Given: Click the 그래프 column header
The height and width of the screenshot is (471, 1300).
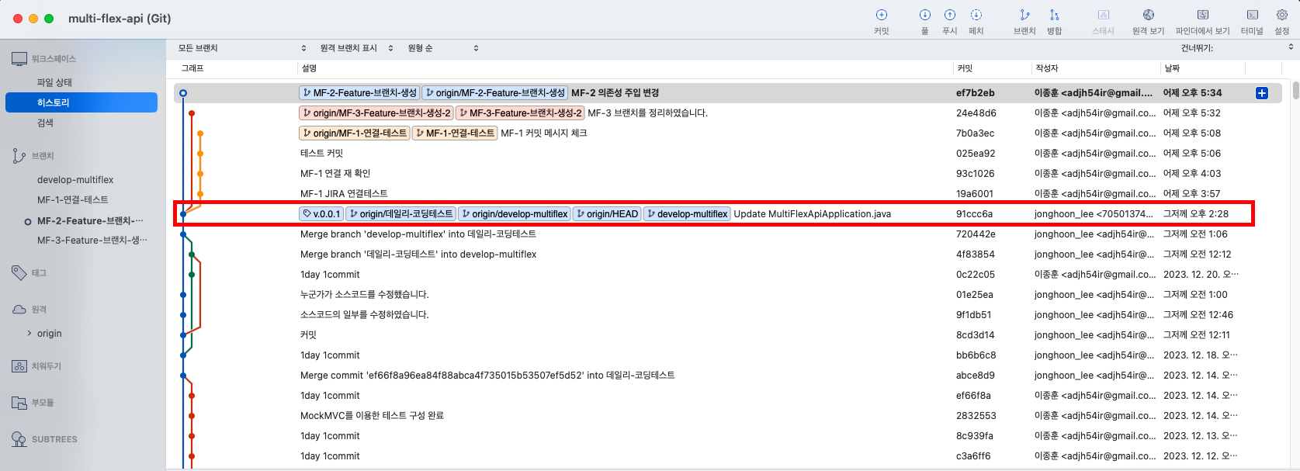Looking at the screenshot, I should [192, 68].
